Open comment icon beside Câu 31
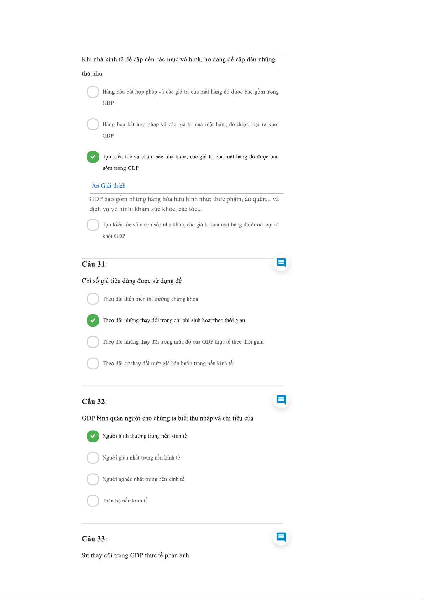Viewport: 424px width, 600px height. click(x=281, y=263)
